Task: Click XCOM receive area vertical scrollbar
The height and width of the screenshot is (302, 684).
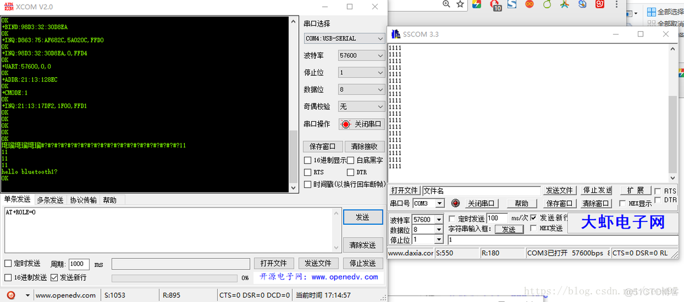Action: click(293, 104)
